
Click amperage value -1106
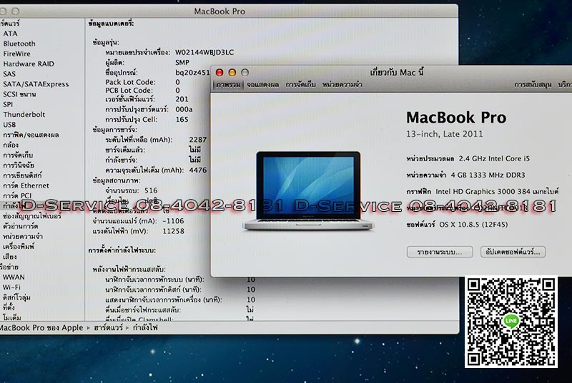pyautogui.click(x=173, y=221)
